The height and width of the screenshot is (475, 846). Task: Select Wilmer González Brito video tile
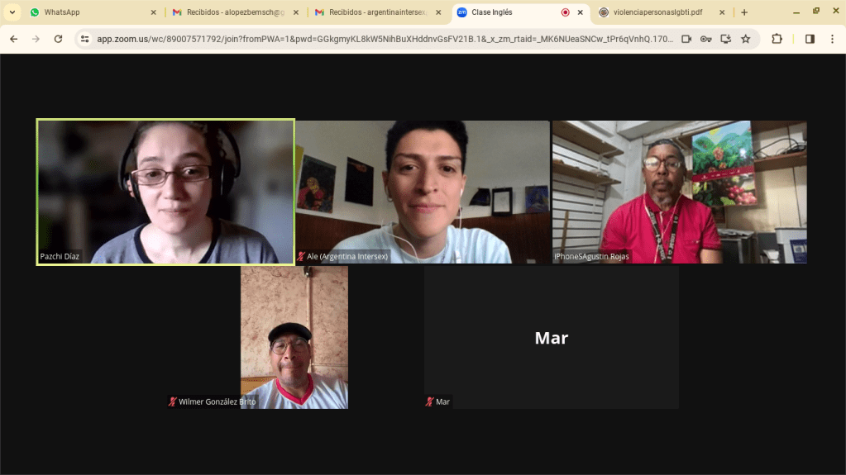[x=294, y=337]
